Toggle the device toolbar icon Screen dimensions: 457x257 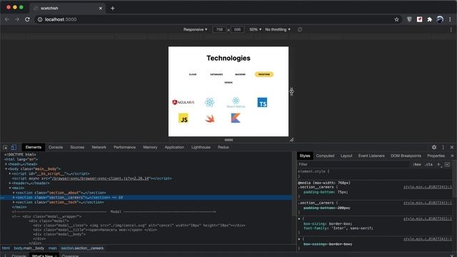click(x=14, y=148)
